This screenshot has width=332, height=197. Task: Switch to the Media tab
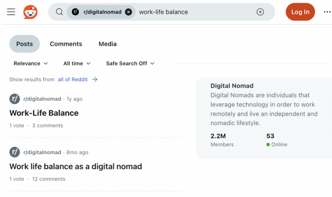tap(108, 44)
